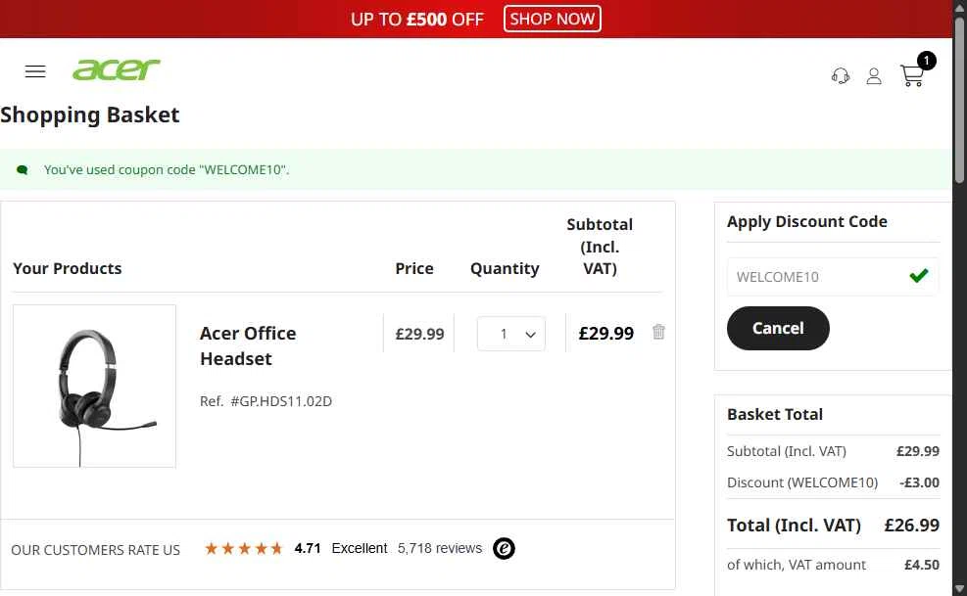The height and width of the screenshot is (596, 967).
Task: Open the 5,718 reviews link
Action: coord(440,548)
